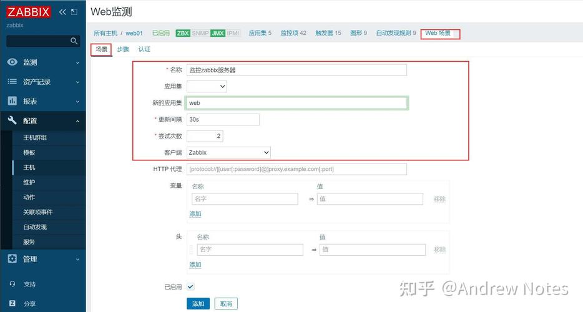
Task: Expand the 监测 menu section
Action: [x=77, y=63]
